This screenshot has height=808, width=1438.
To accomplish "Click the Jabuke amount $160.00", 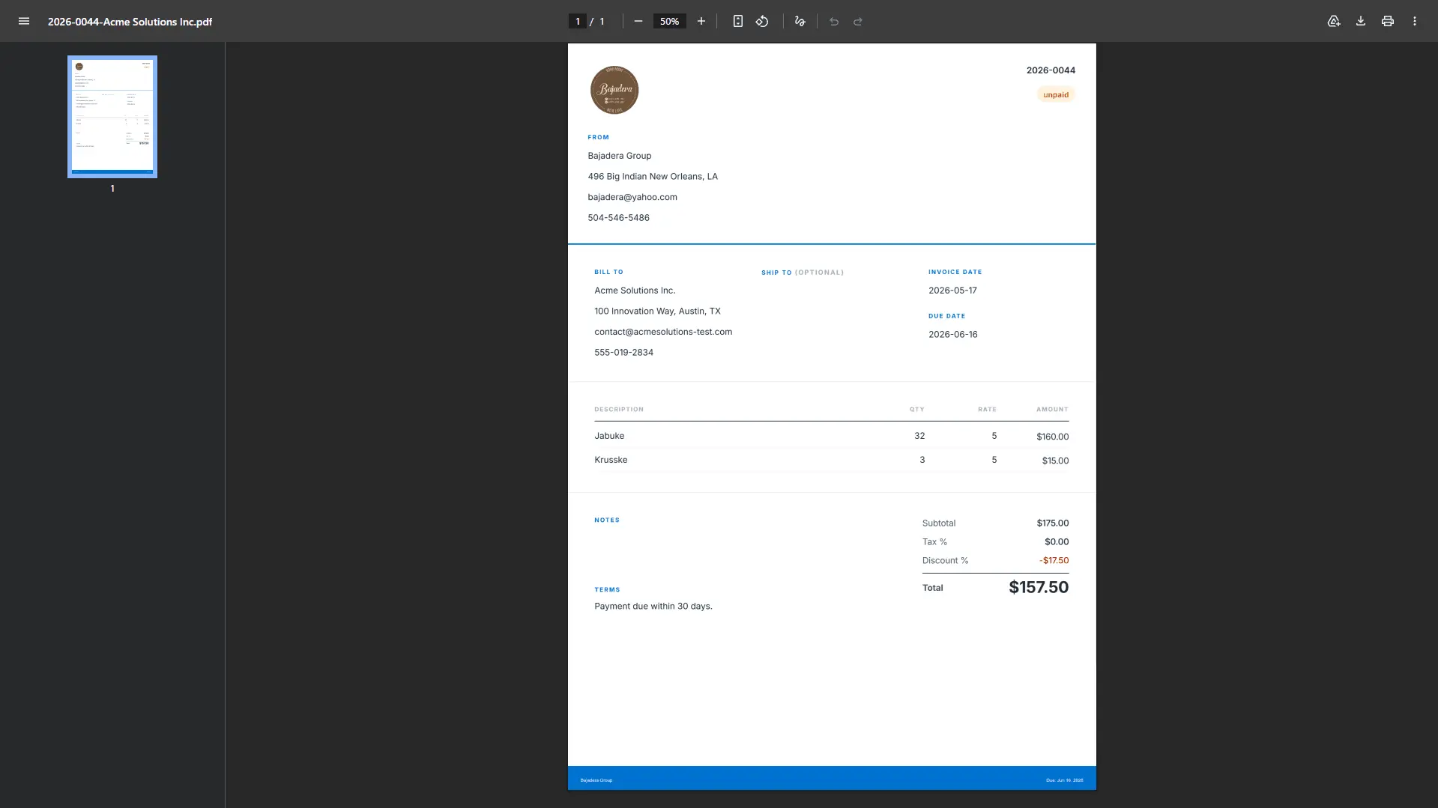I will click(1052, 437).
